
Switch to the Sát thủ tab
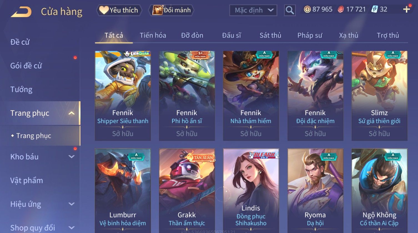click(x=270, y=35)
